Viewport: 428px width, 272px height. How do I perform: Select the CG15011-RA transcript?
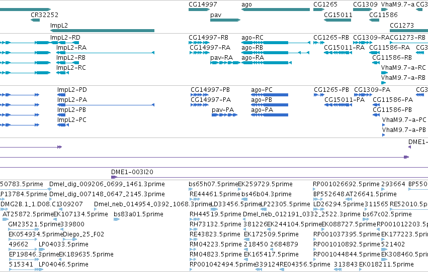click(337, 53)
